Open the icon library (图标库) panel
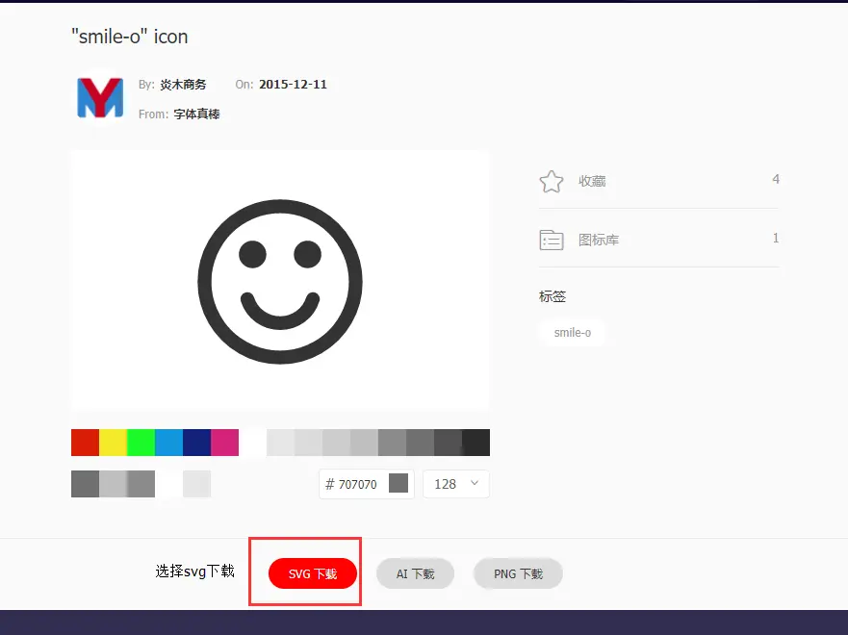848x635 pixels. pos(551,239)
